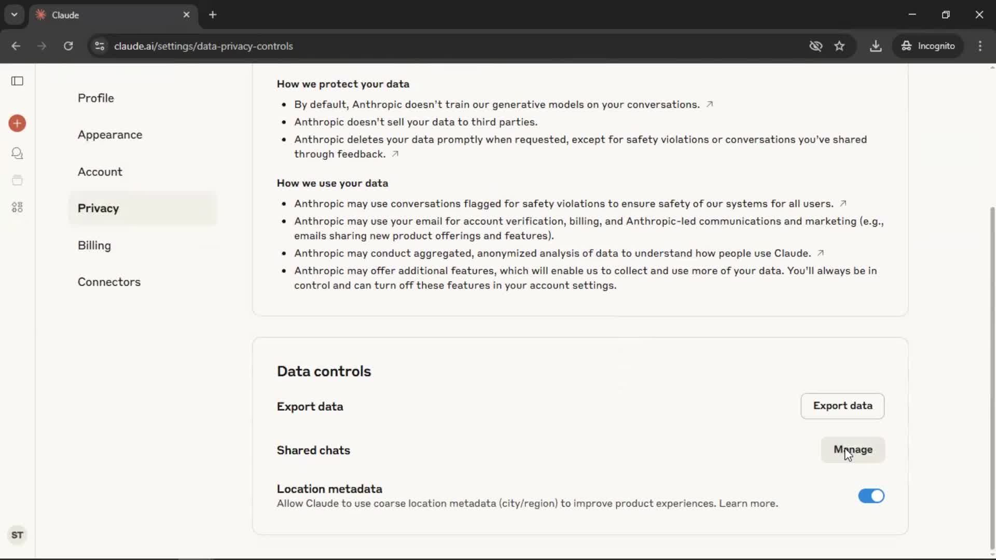Select the Appearance settings section

point(142,135)
